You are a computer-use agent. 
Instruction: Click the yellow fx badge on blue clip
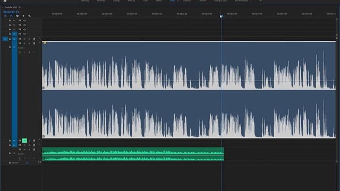[x=45, y=43]
